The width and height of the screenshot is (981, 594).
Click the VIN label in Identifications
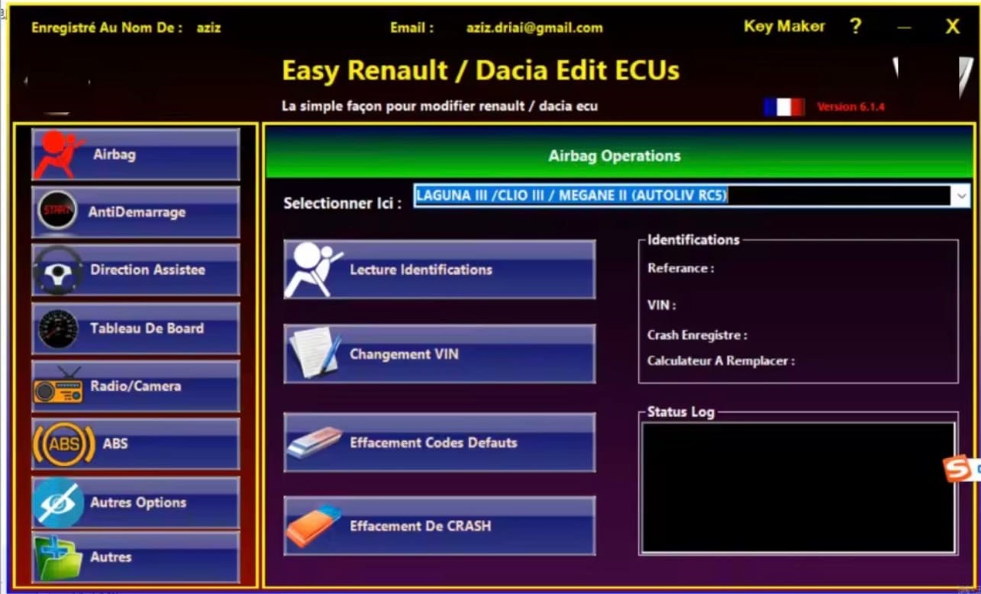click(x=662, y=305)
